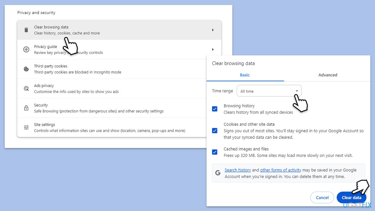The height and width of the screenshot is (211, 375).
Task: Uncheck Cached images and files checkbox
Action: click(215, 152)
